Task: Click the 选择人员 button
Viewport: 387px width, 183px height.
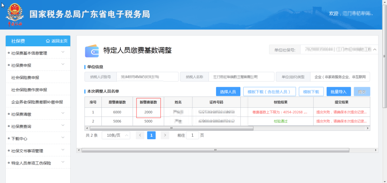Action: point(228,91)
